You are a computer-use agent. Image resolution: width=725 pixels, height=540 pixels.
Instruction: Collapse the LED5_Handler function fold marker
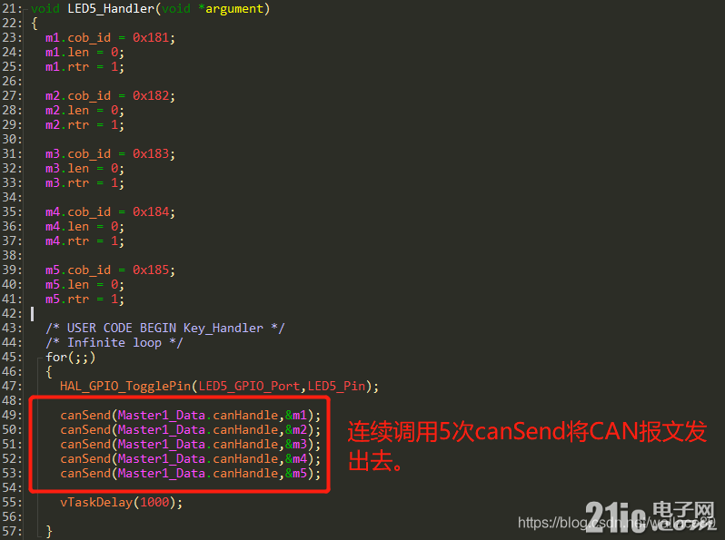point(26,9)
